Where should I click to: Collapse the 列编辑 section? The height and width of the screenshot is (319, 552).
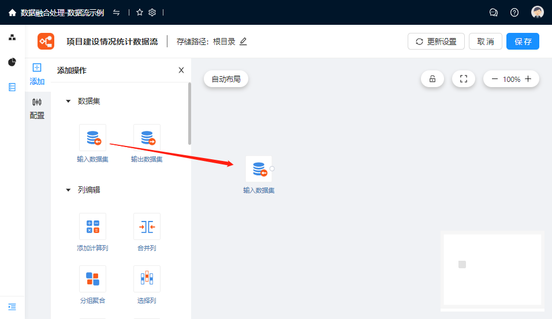point(68,190)
